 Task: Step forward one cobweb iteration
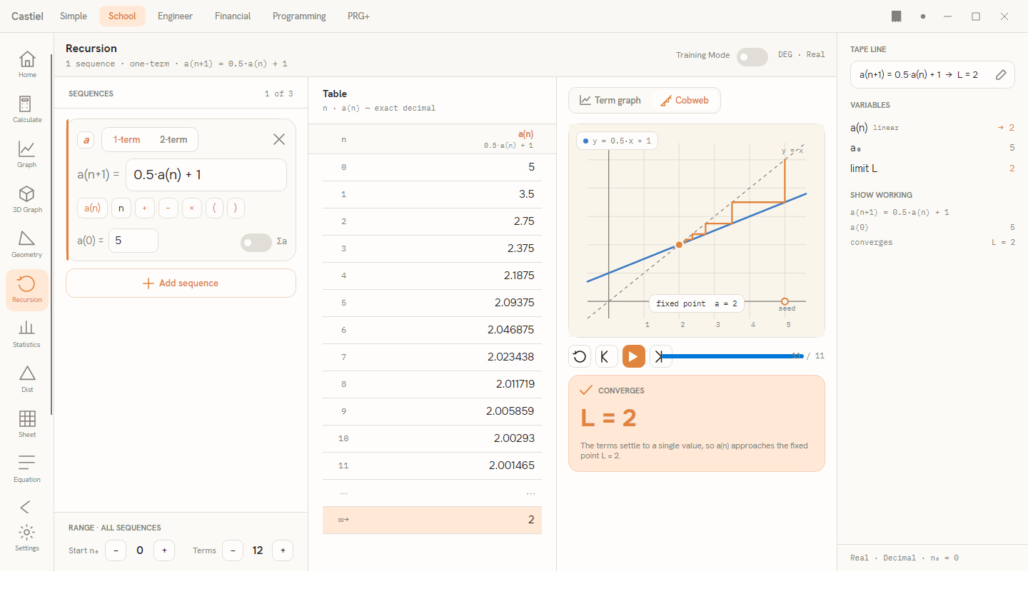pos(660,356)
